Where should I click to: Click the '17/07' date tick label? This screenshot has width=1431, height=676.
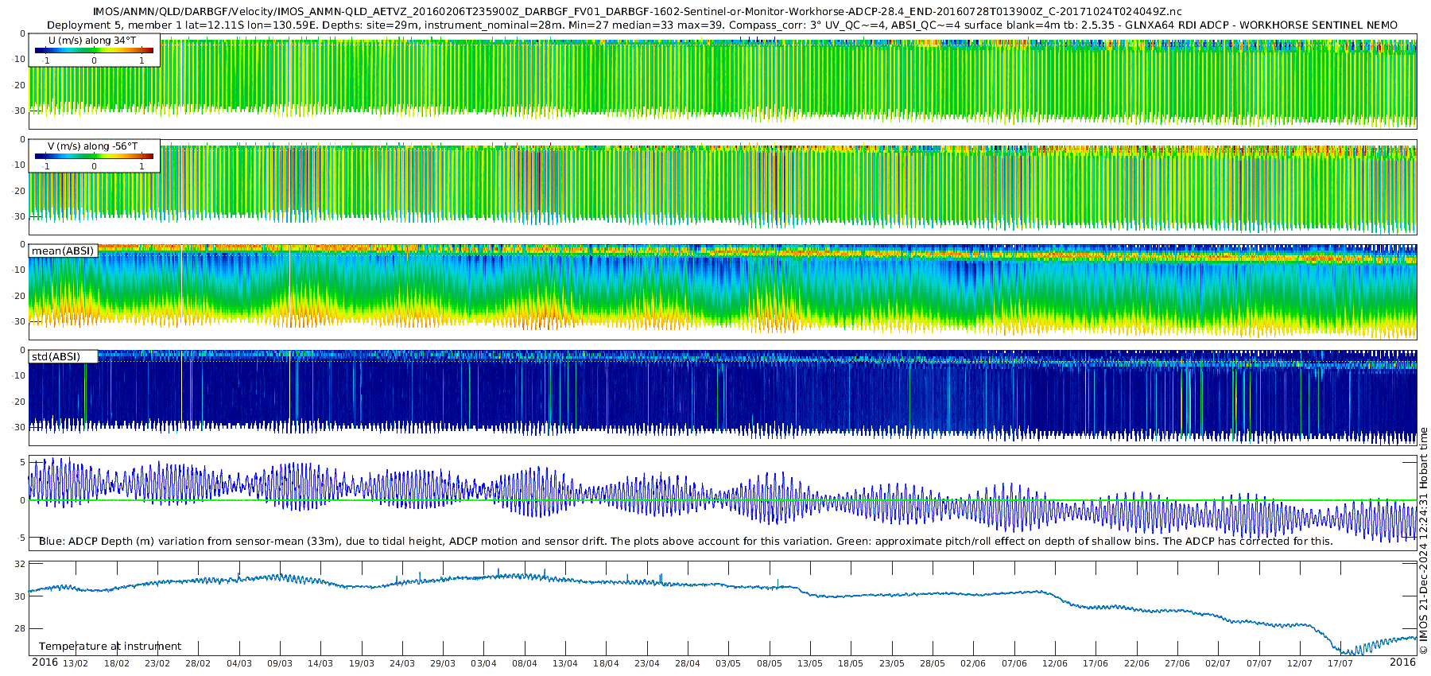tap(1340, 663)
